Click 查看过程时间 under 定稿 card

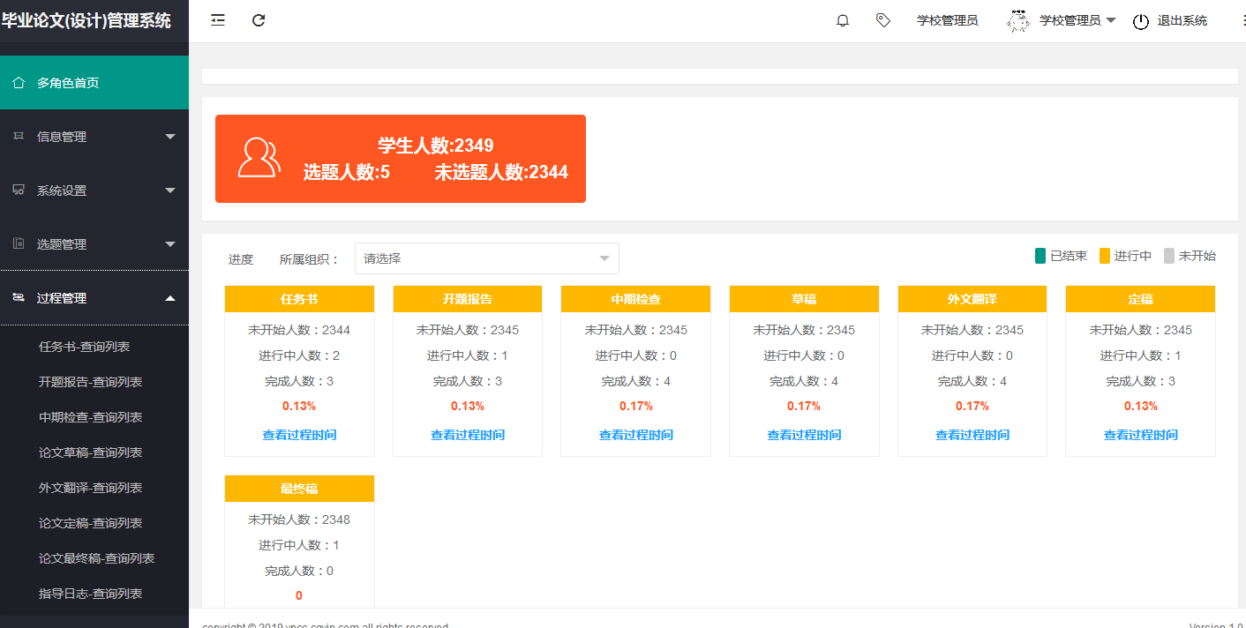pyautogui.click(x=1140, y=435)
